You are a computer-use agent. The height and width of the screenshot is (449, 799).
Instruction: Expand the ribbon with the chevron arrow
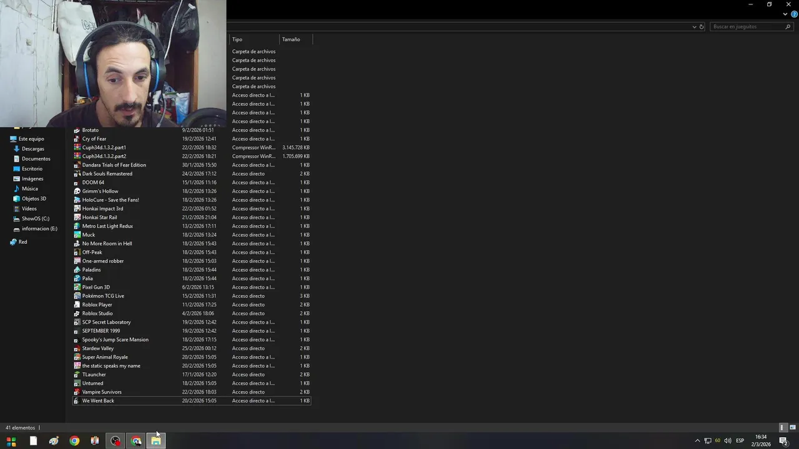pos(785,14)
